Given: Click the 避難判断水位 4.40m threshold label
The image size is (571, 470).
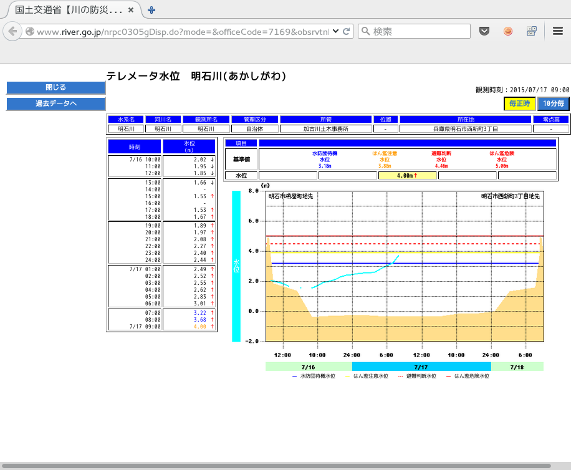Looking at the screenshot, I should point(441,160).
